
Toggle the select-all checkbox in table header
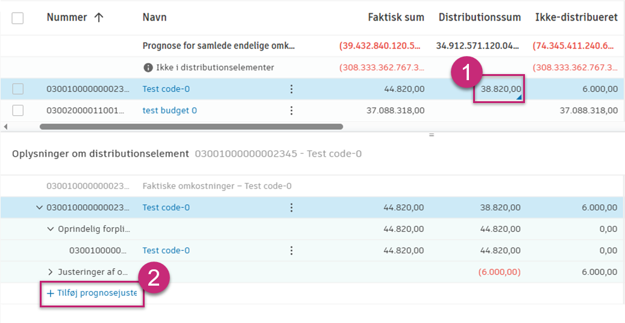pyautogui.click(x=18, y=18)
